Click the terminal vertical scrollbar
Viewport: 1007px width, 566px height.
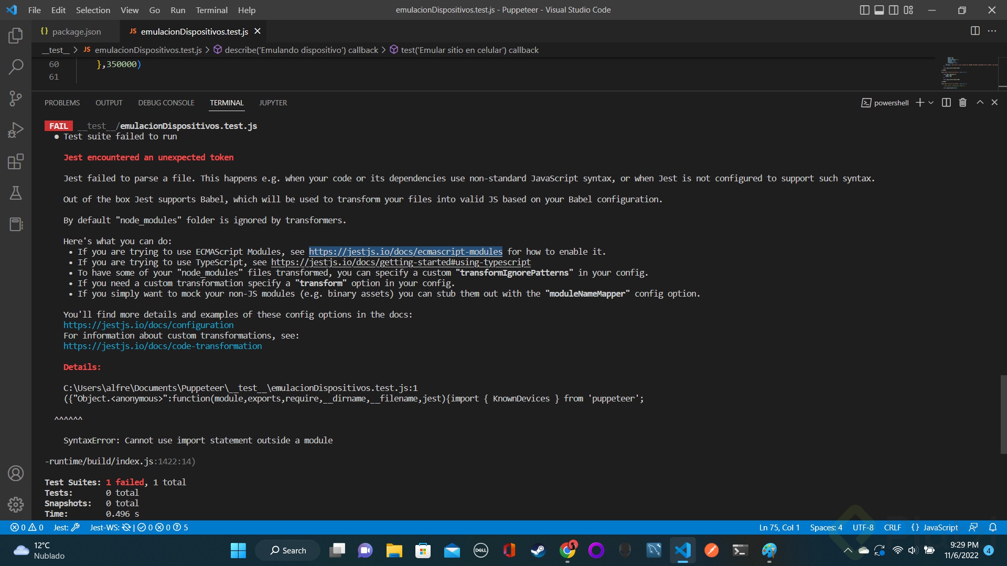pyautogui.click(x=1003, y=414)
